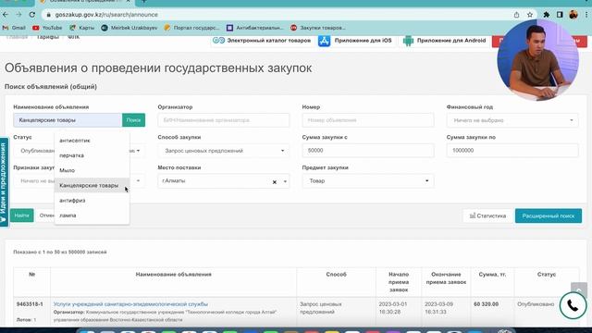Click the green Поиск button
This screenshot has width=592, height=333.
133,120
